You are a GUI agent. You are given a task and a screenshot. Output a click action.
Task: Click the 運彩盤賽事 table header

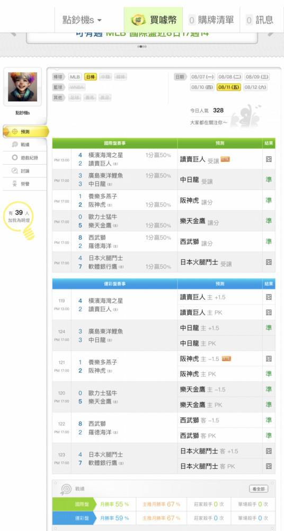point(114,284)
